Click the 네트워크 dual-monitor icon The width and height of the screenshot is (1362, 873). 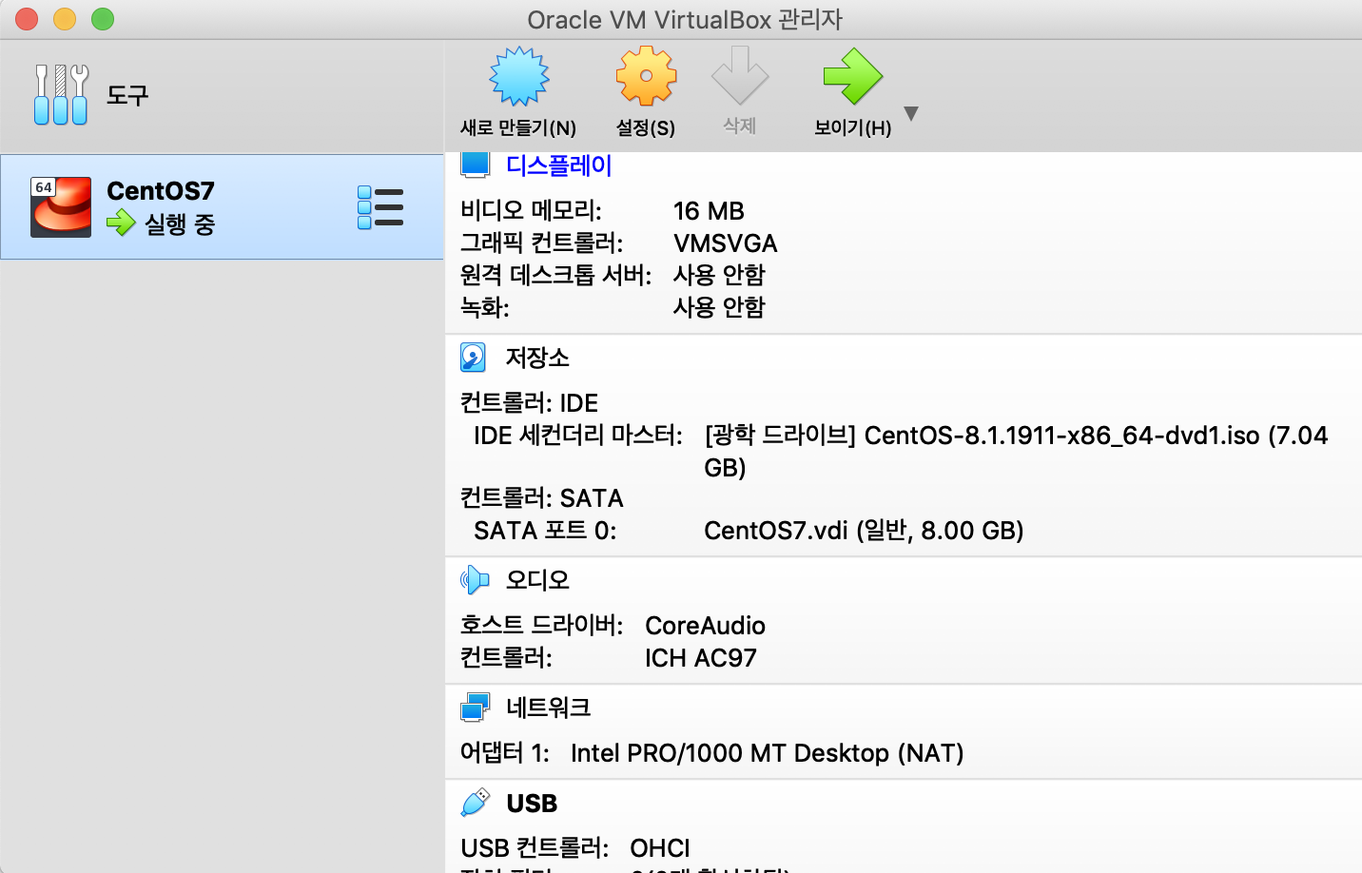click(x=476, y=708)
